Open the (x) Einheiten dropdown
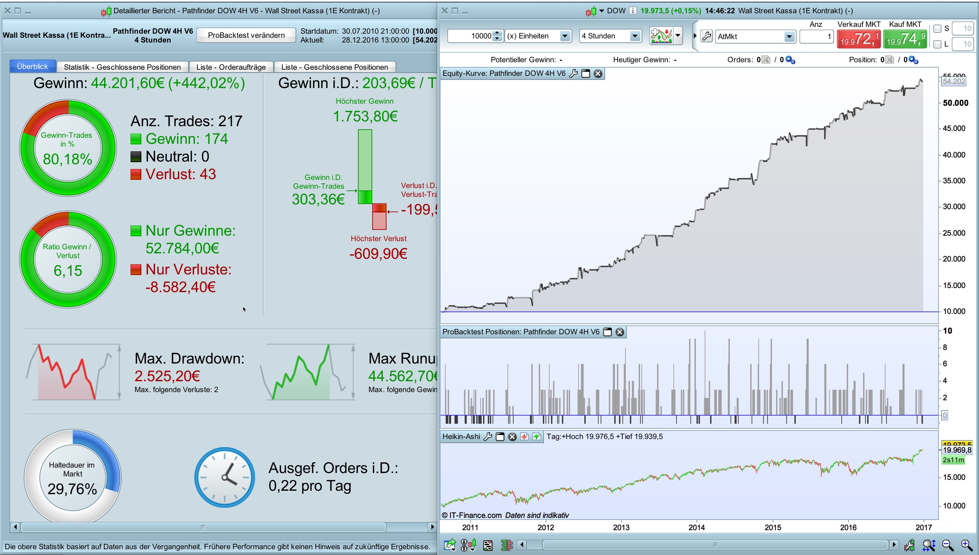979x555 pixels. [x=565, y=36]
